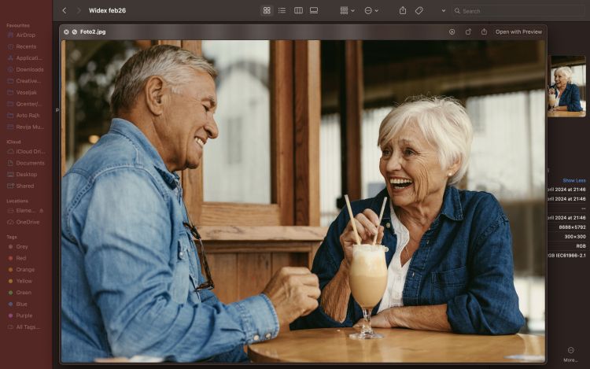
Task: Click the markup icon in Quick Look
Action: click(x=452, y=32)
